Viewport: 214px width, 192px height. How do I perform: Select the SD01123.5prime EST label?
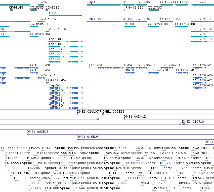(68, 183)
